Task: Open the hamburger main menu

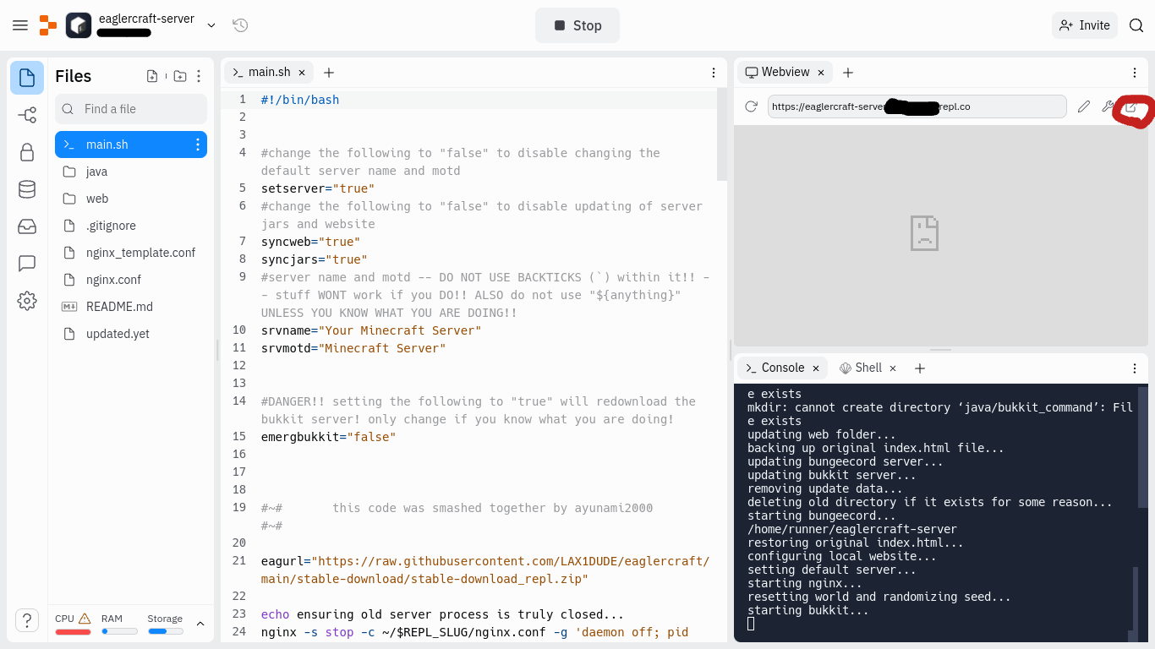Action: pyautogui.click(x=20, y=25)
